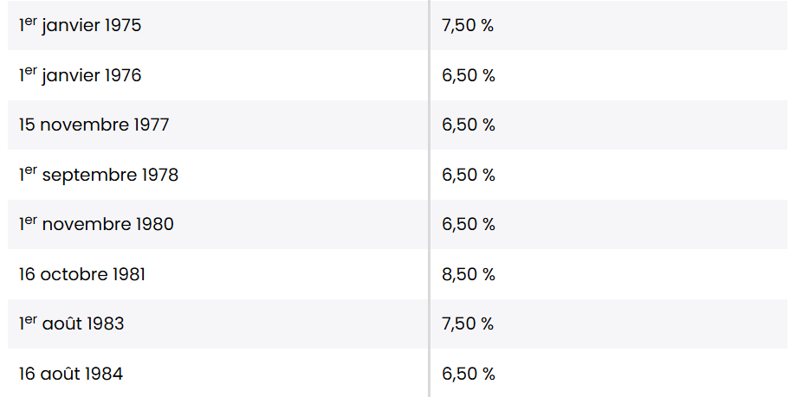
Task: Click the 6,50 % rate for 1976
Action: [468, 75]
